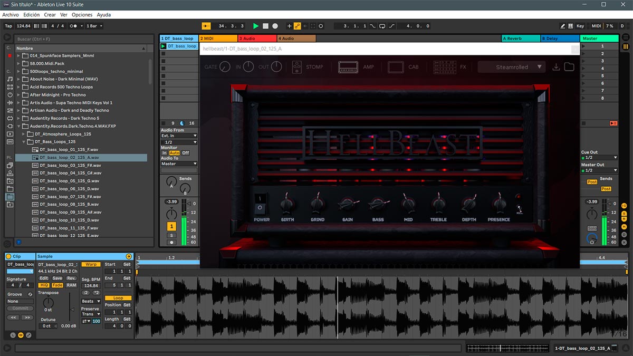Open the Ayuda menu
Image resolution: width=633 pixels, height=356 pixels.
coord(104,15)
